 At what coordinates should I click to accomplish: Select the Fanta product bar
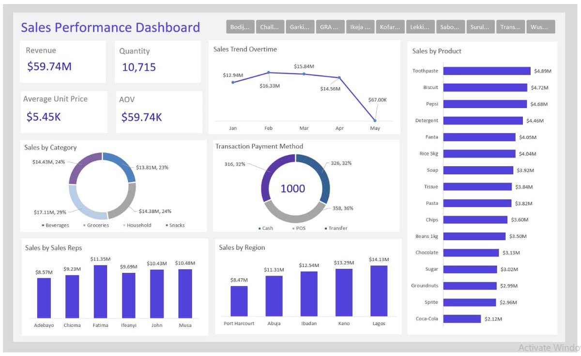click(x=479, y=137)
